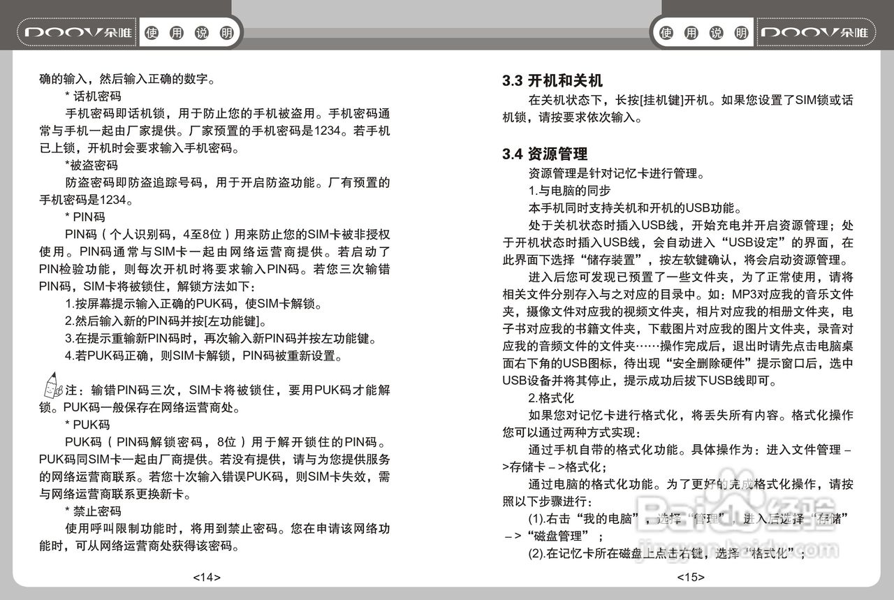The width and height of the screenshot is (894, 600).
Task: Click the line >存储卡－>格式化；
Action: tap(555, 467)
